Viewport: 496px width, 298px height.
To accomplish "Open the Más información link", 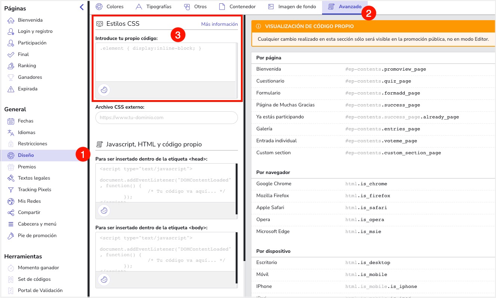I will pyautogui.click(x=219, y=24).
